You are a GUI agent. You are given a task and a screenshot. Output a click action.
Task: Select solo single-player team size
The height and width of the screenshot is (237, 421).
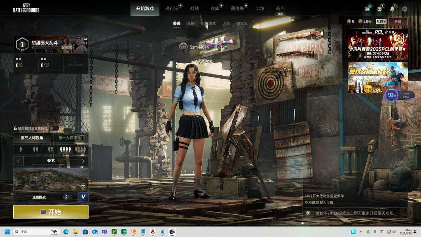click(21, 149)
